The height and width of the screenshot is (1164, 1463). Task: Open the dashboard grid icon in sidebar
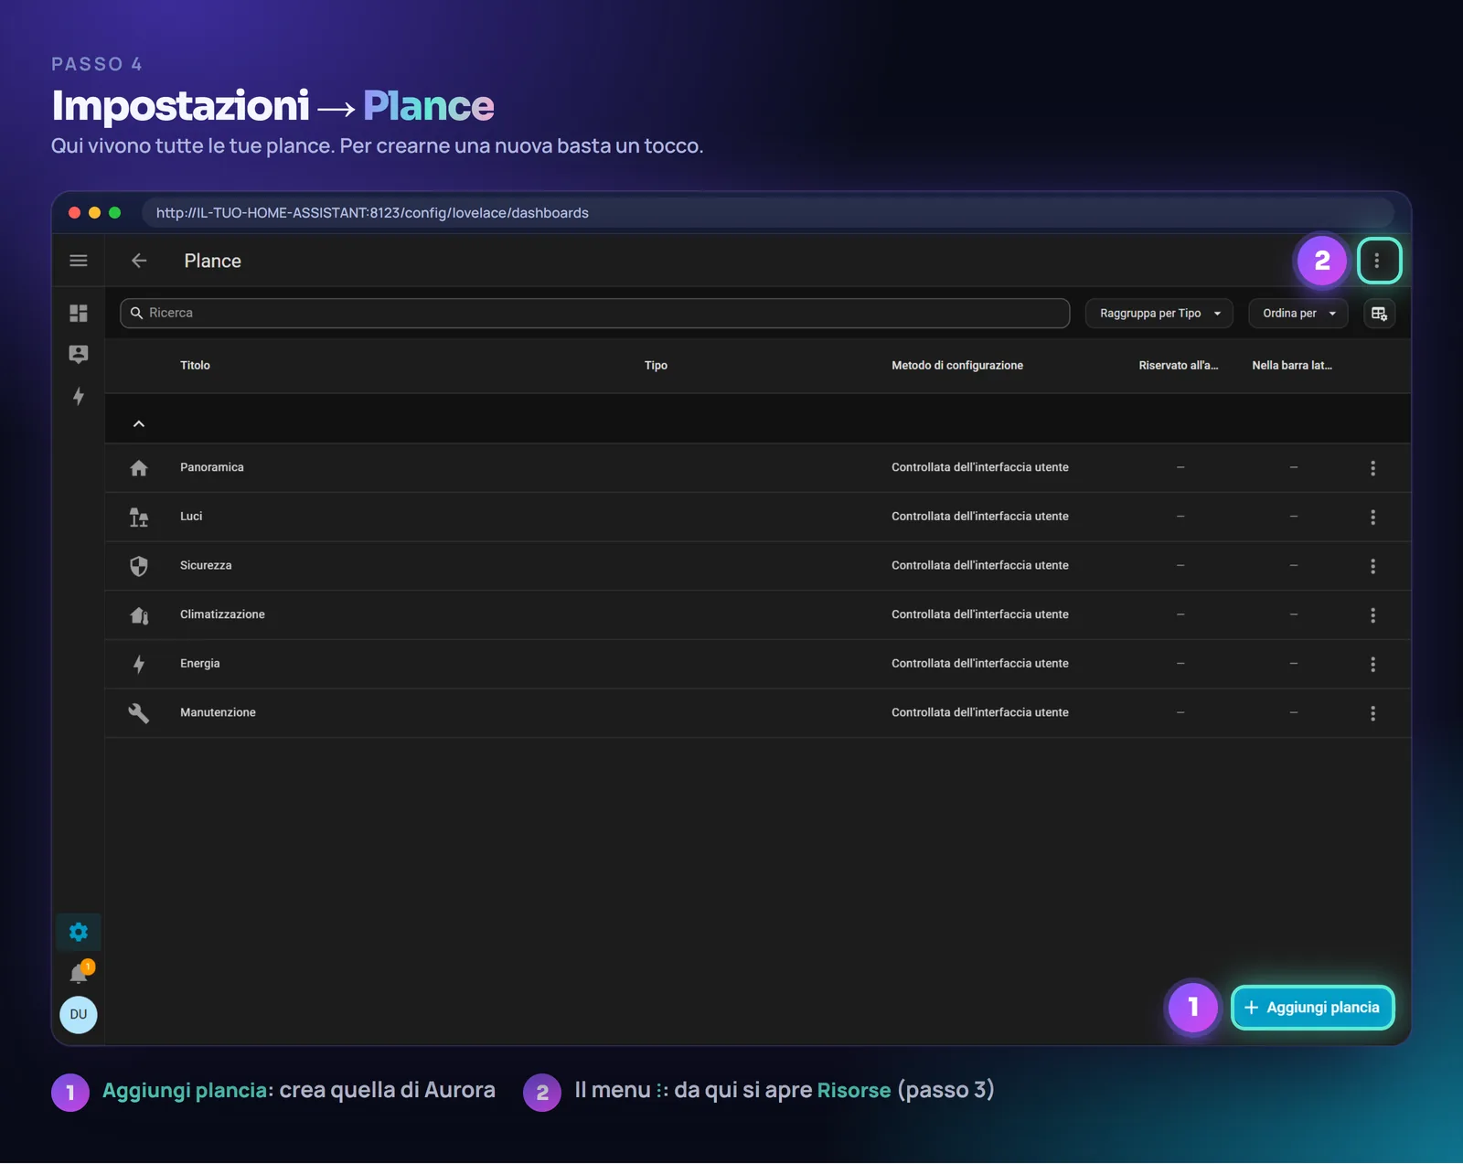[79, 314]
